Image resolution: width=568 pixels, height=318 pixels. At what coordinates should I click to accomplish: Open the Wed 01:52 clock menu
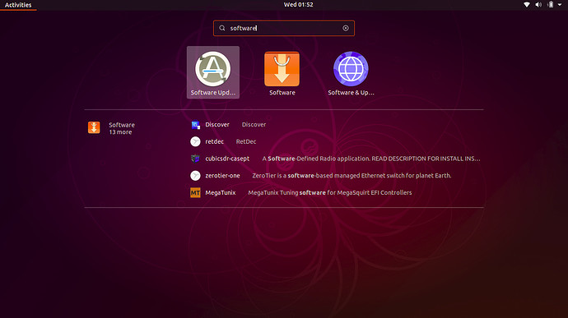(299, 5)
